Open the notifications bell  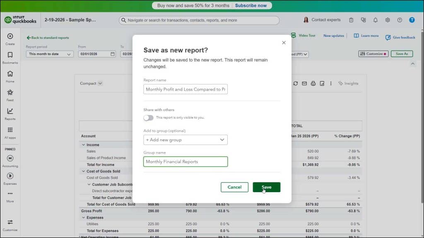click(x=375, y=19)
